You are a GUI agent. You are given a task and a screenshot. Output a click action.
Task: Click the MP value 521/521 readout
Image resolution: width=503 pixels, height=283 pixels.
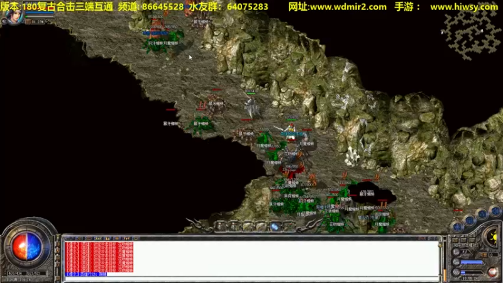35,273
